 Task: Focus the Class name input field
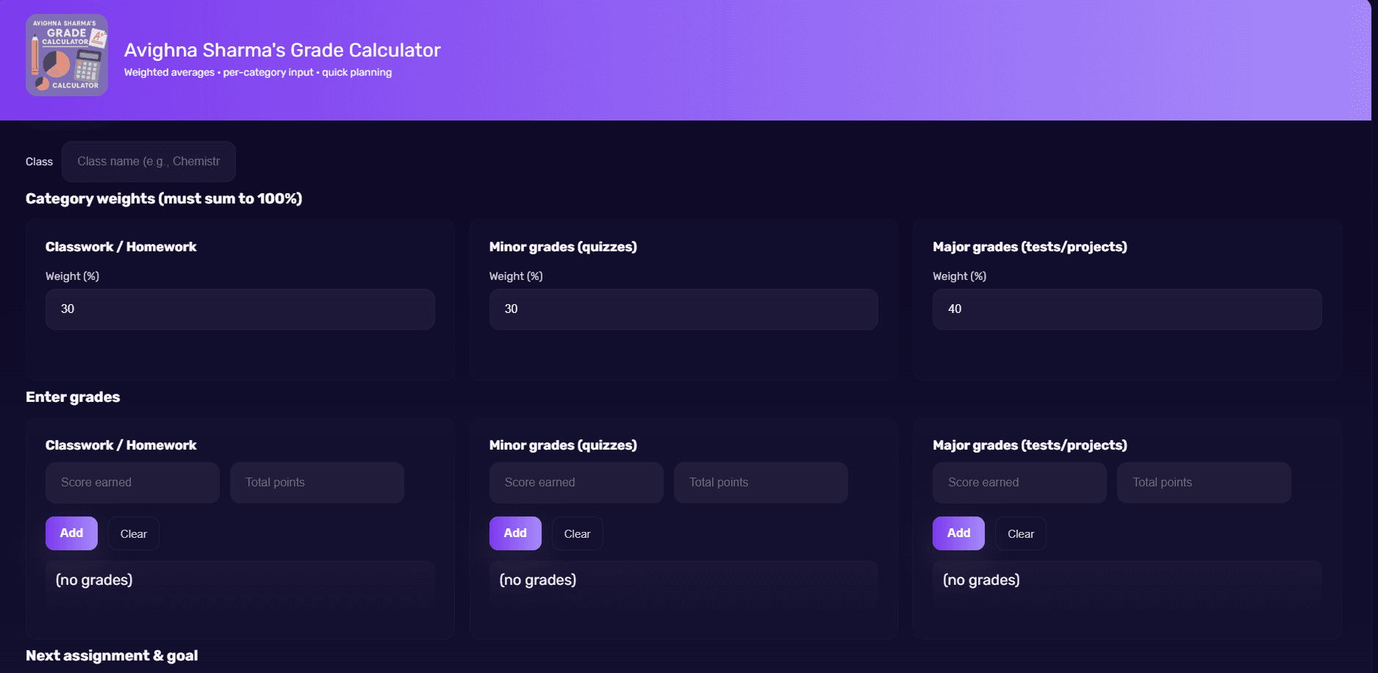pyautogui.click(x=148, y=162)
